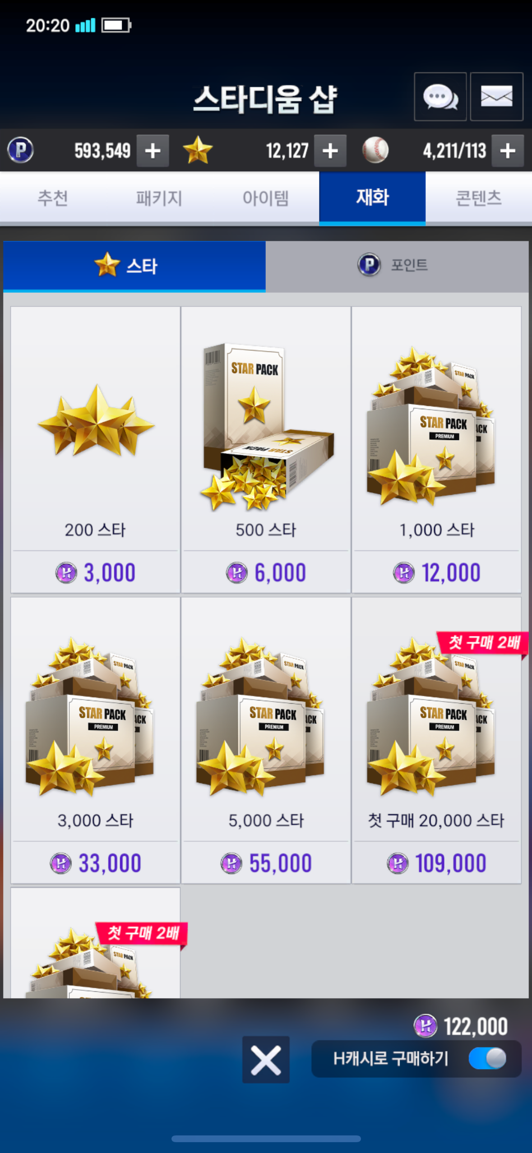Screen dimensions: 532x1153
Task: Tap the plus button next to 4,211/113 baseballs
Action: (x=508, y=151)
